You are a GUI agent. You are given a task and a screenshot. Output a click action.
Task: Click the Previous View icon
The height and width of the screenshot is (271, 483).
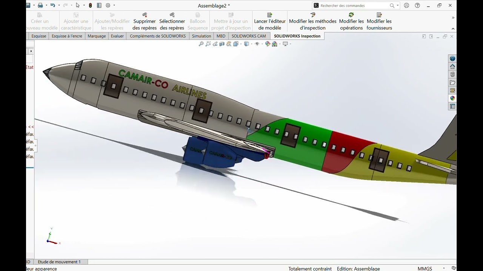click(215, 44)
